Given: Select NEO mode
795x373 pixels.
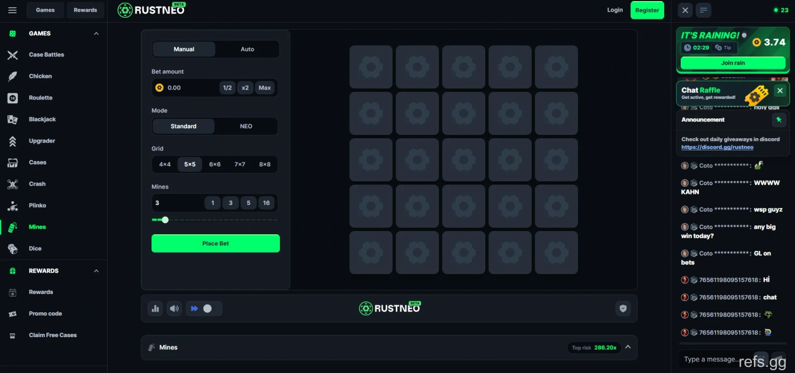Looking at the screenshot, I should tap(246, 126).
